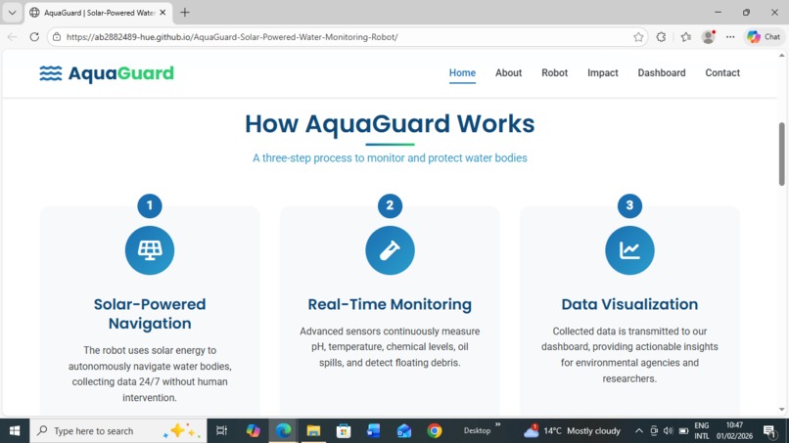Open Settings and more ellipsis menu
This screenshot has height=443, width=789.
[730, 37]
